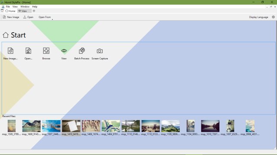Expand the tab list arrow beside Home
Image resolution: width=277 pixels, height=155 pixels.
2,11
